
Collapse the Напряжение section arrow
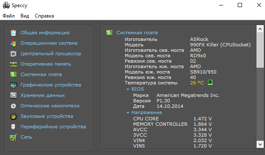pos(128,113)
